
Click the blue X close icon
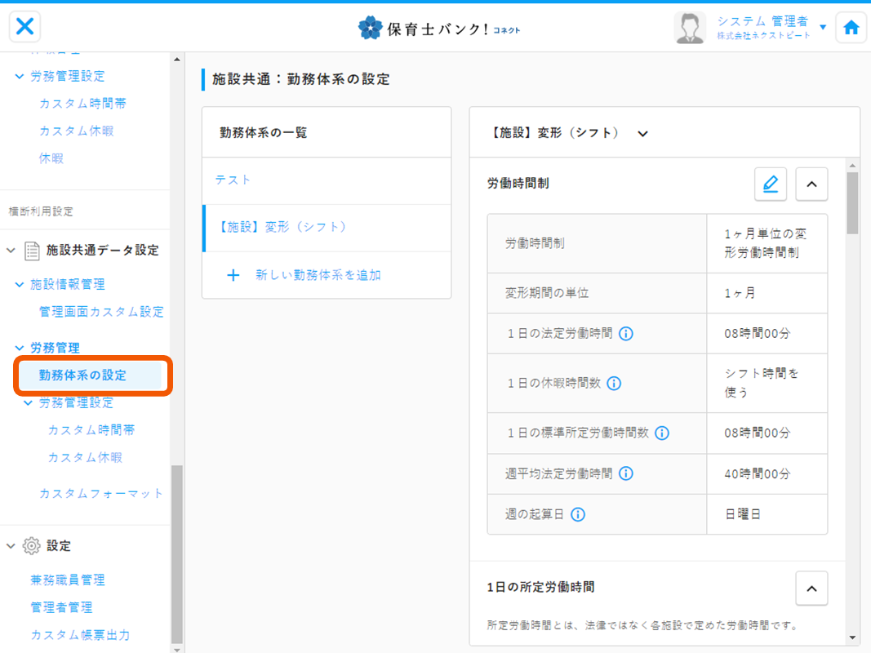[25, 26]
